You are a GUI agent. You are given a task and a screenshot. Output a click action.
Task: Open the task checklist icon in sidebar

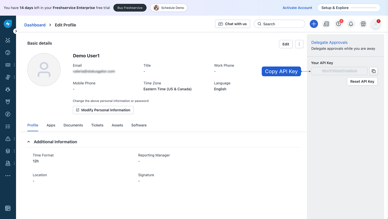coord(8,126)
